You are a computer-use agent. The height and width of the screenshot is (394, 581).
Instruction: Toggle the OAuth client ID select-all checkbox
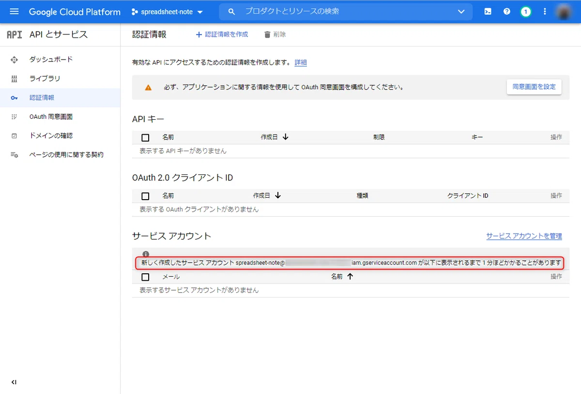(145, 196)
